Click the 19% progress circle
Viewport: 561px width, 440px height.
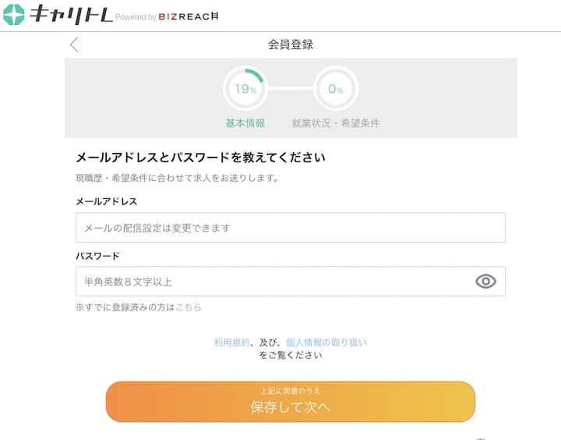245,89
